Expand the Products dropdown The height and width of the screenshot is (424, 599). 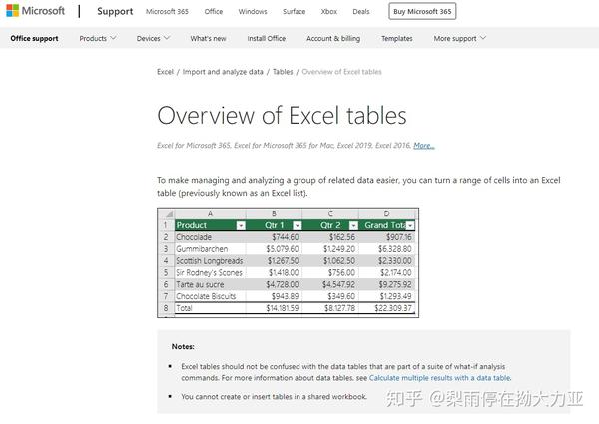(98, 38)
